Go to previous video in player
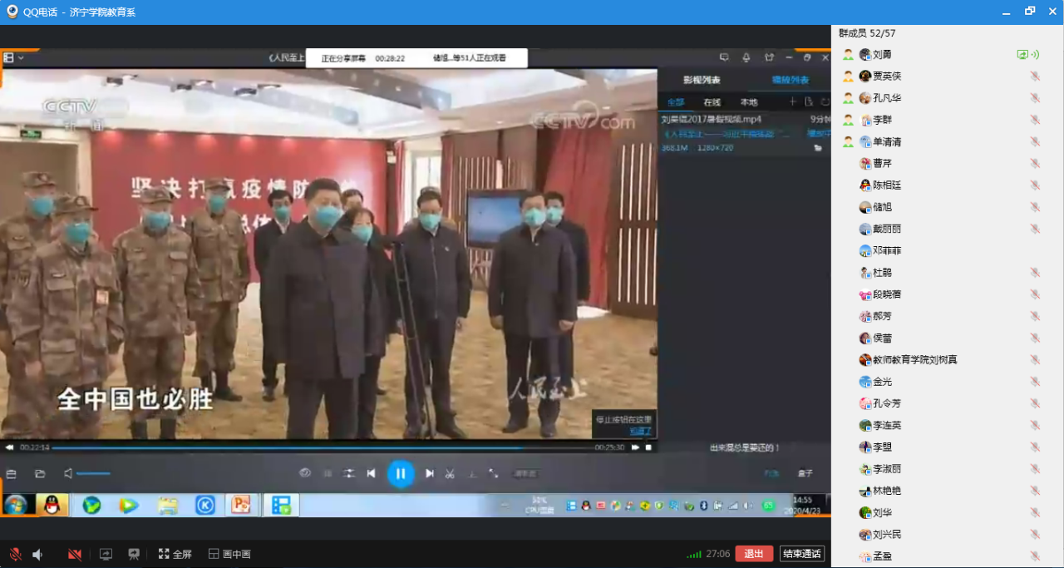Screen dimensions: 1064x568 pos(371,473)
